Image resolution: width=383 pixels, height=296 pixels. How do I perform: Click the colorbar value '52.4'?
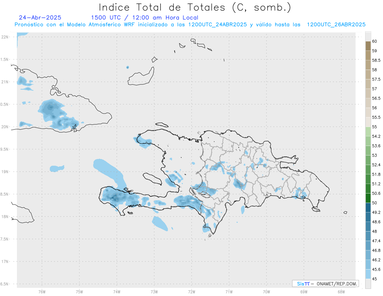point(376,165)
